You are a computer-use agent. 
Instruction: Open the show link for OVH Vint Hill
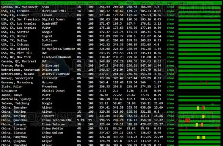pos(170,53)
